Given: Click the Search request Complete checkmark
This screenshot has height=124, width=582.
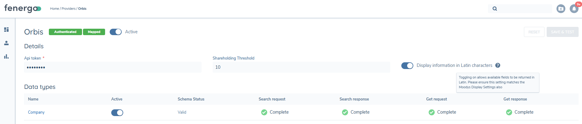Looking at the screenshot, I should [x=264, y=112].
